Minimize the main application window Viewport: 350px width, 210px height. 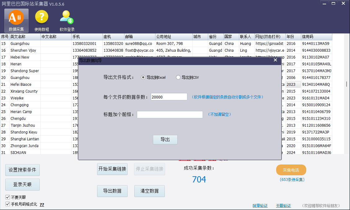click(x=324, y=4)
